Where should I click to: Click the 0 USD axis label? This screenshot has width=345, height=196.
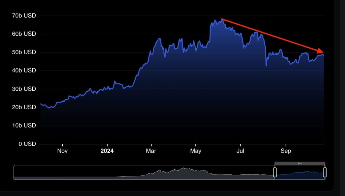pyautogui.click(x=28, y=144)
